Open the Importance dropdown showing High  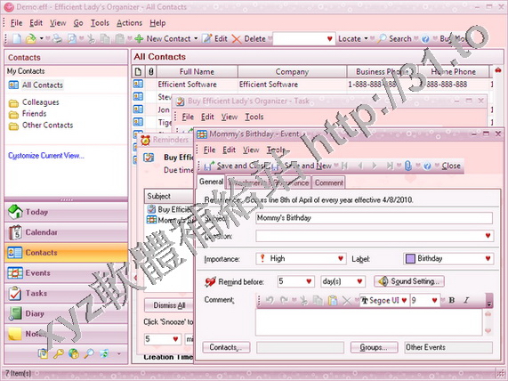(340, 259)
